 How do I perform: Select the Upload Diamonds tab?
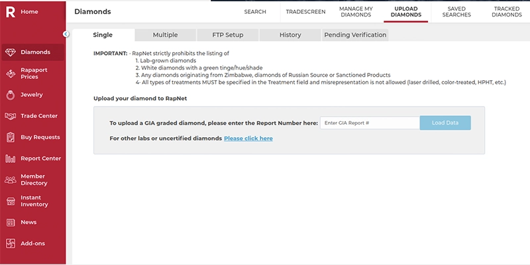[406, 12]
